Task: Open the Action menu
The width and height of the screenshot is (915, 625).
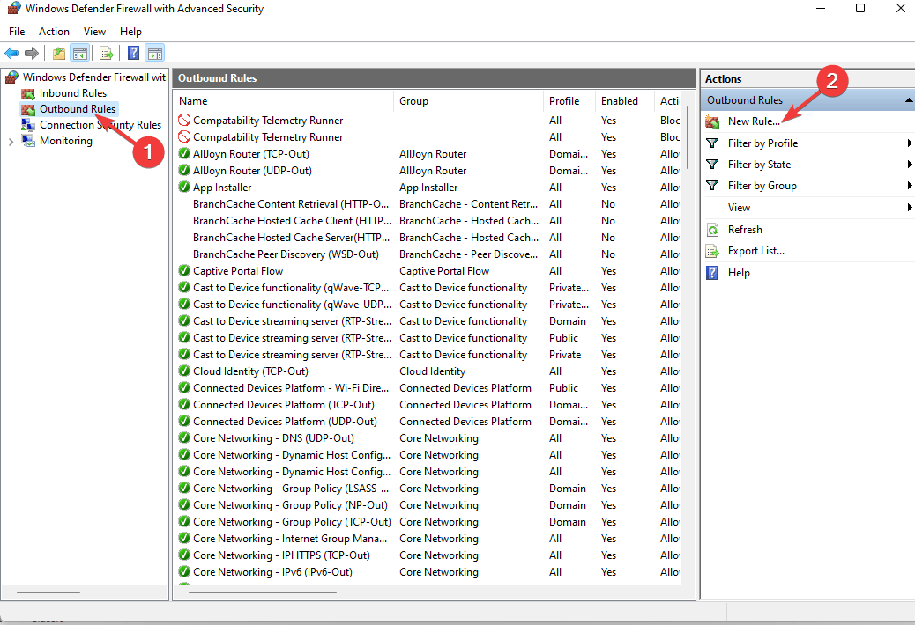Action: point(55,32)
